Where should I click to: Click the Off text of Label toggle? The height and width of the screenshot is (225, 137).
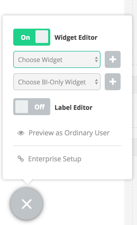[40, 107]
